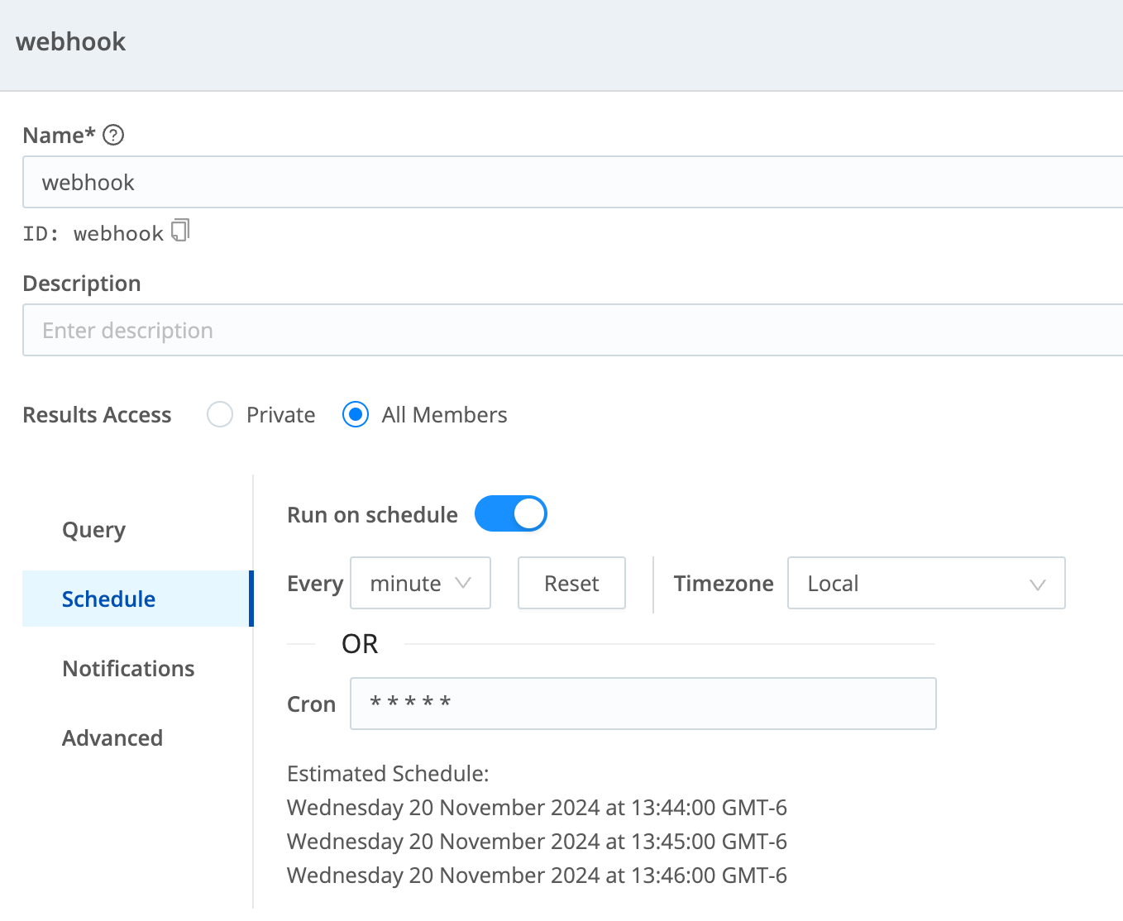The height and width of the screenshot is (921, 1123).
Task: Click into the Name field containing webhook
Action: [x=571, y=182]
